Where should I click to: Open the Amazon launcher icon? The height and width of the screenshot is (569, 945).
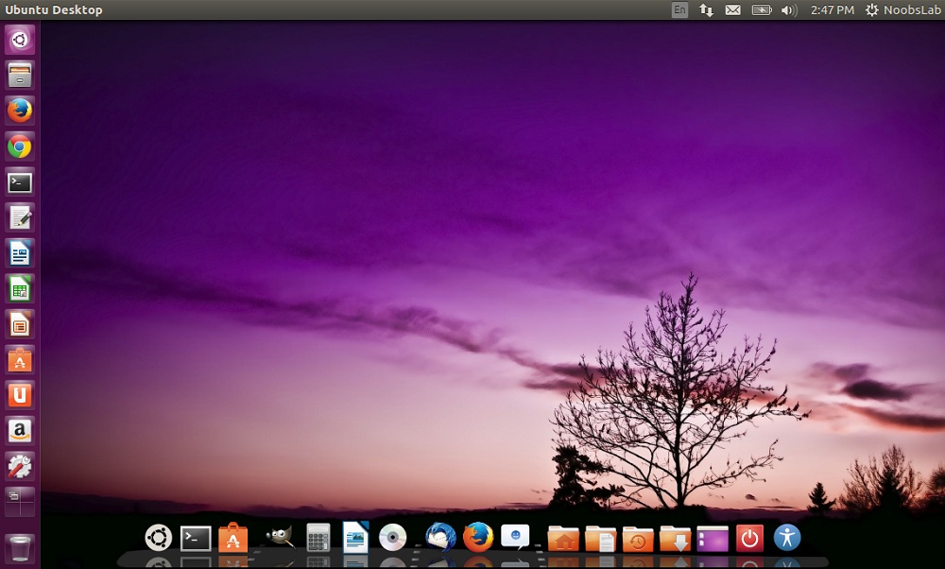click(20, 431)
